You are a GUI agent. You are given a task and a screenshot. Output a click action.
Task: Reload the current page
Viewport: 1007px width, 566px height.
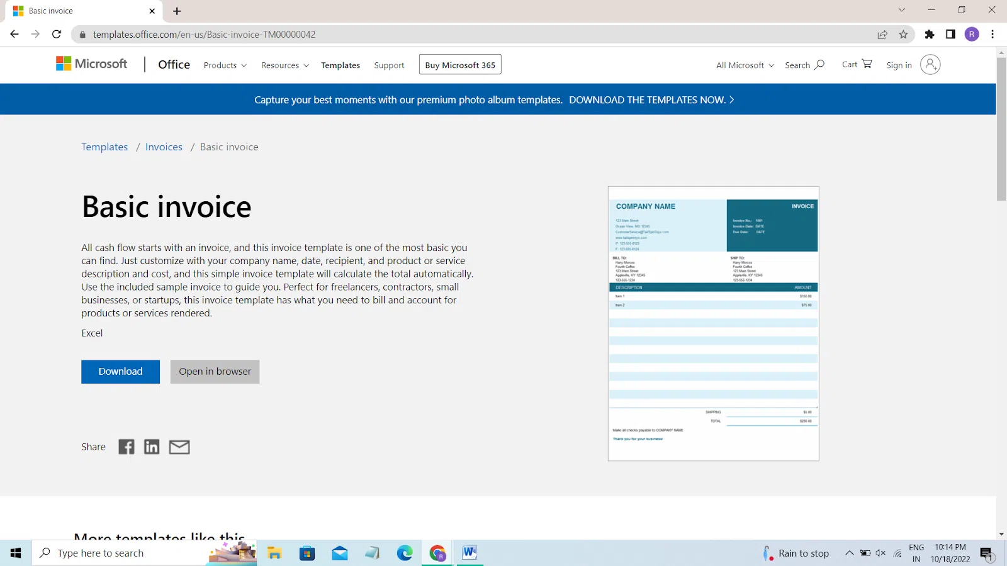57,34
